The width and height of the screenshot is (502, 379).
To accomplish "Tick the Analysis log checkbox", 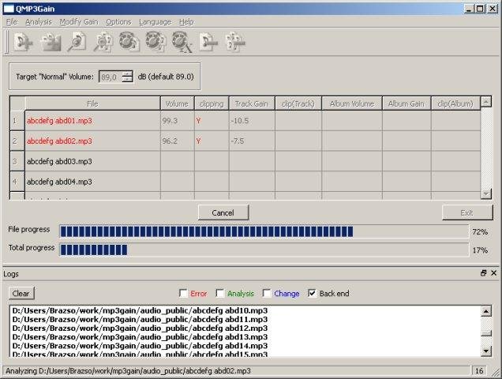I will 221,294.
